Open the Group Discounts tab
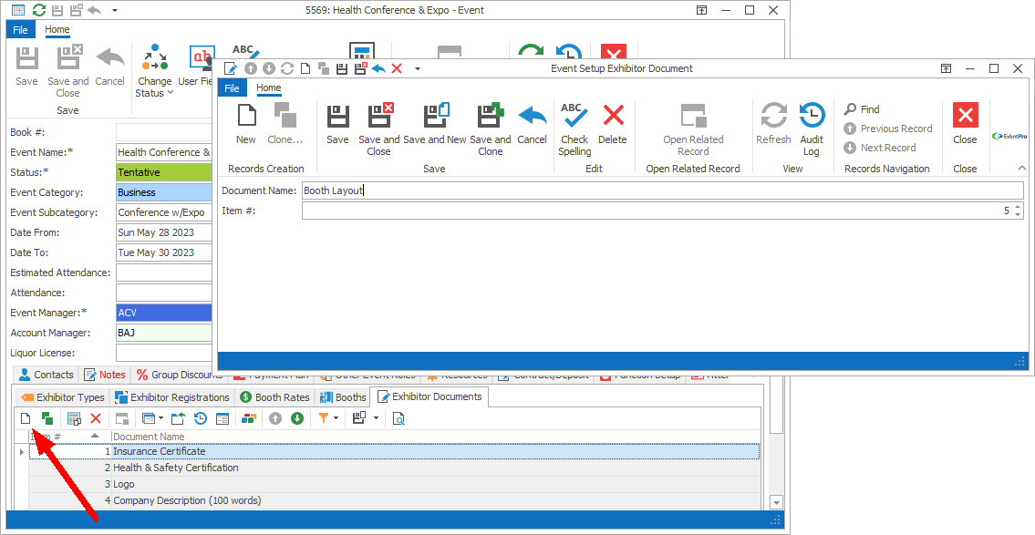Viewport: 1035px width, 535px height. point(180,375)
